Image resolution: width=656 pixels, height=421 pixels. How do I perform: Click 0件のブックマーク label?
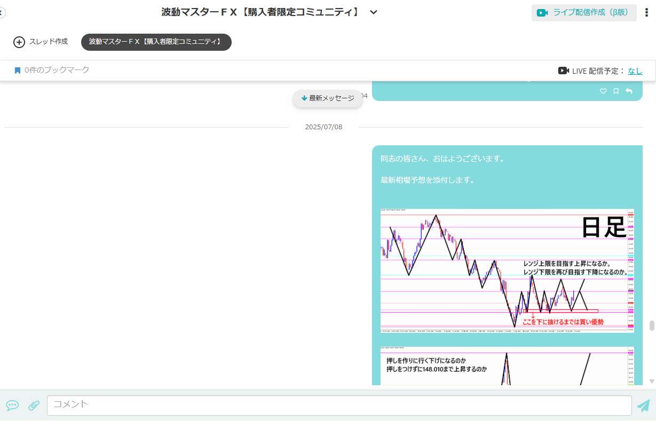coord(57,70)
